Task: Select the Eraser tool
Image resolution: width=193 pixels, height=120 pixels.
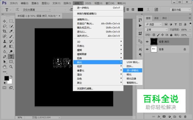Action: (x=4, y=46)
